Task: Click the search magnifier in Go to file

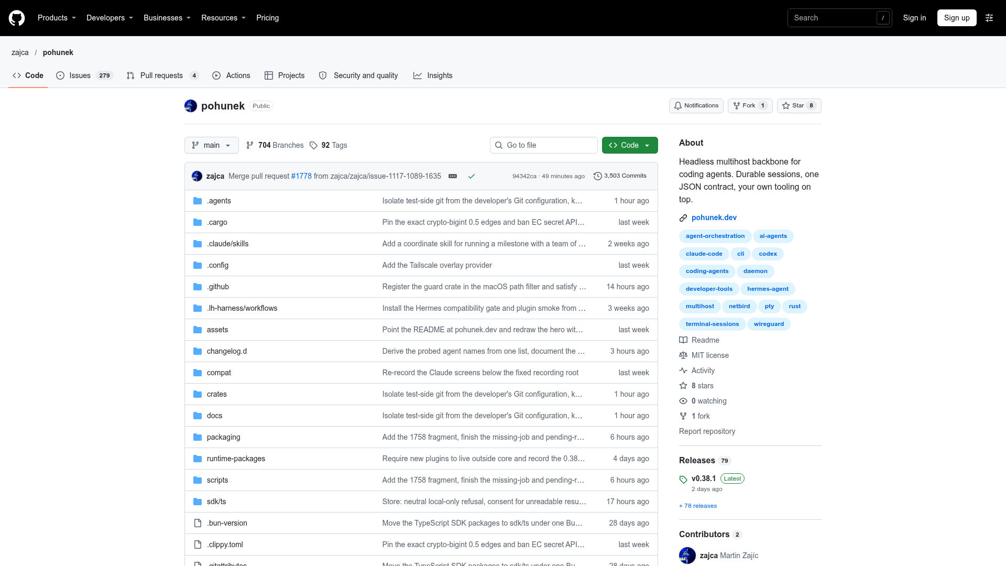Action: 499,145
